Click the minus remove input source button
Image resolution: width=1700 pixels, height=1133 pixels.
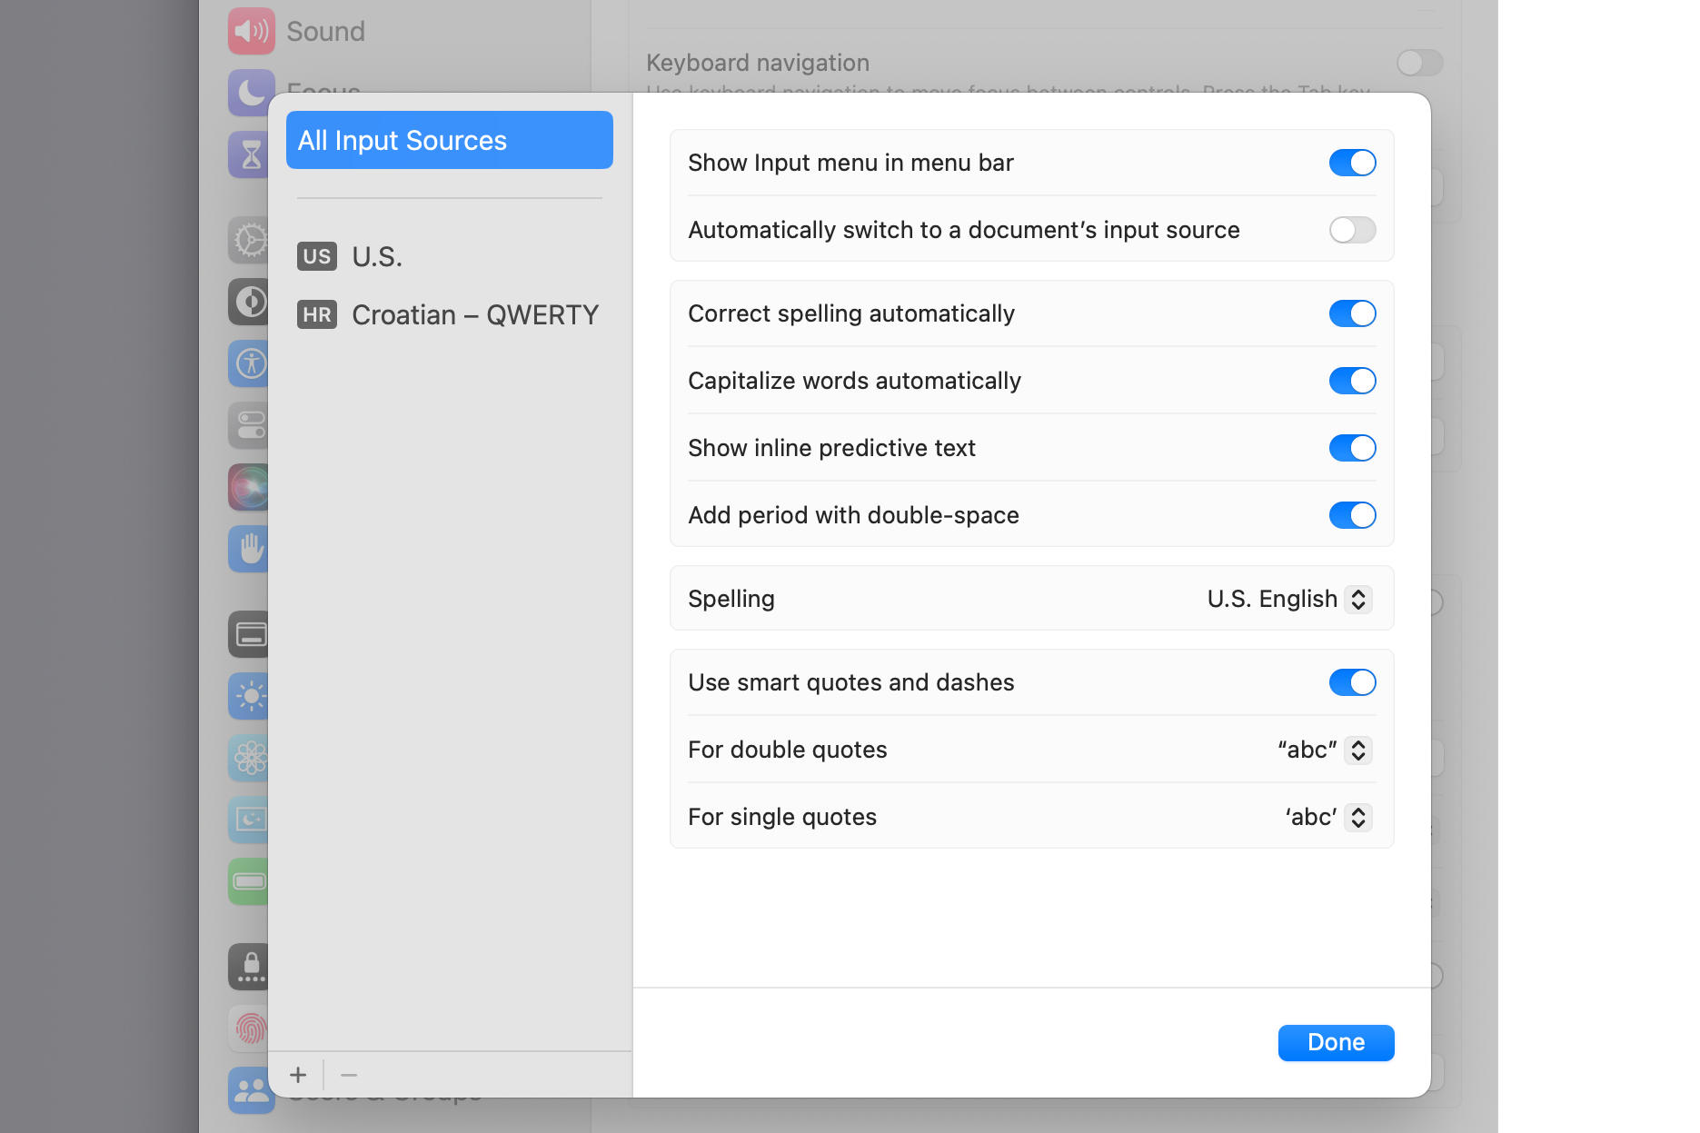pyautogui.click(x=349, y=1075)
